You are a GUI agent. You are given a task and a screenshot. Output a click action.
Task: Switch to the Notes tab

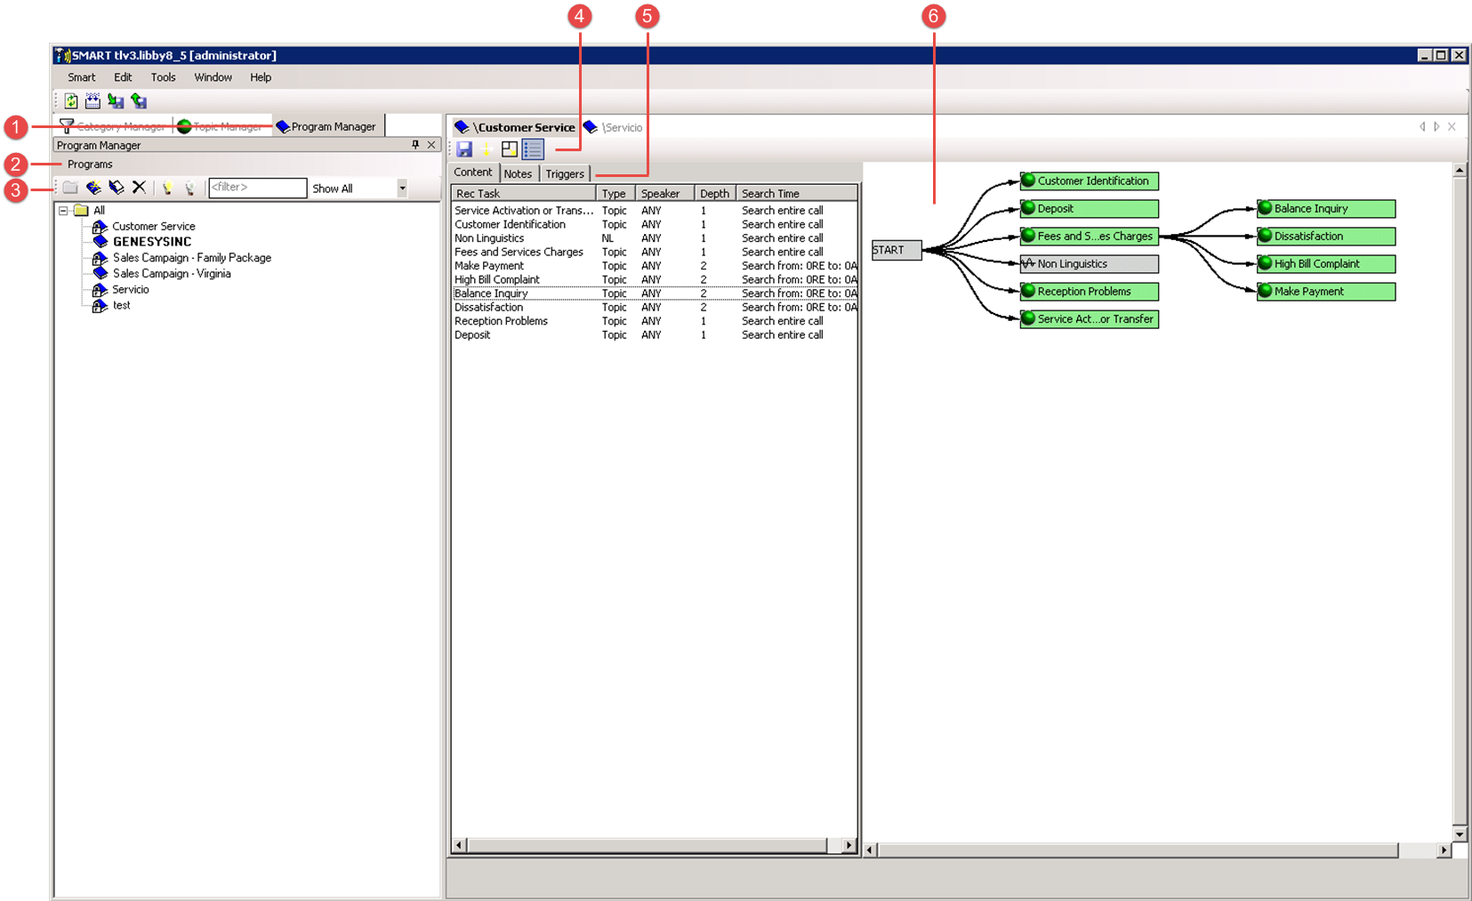[518, 174]
